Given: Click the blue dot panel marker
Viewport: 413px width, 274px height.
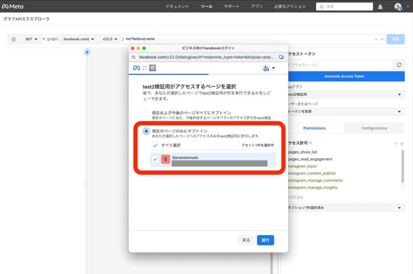Looking at the screenshot, I should (87, 52).
